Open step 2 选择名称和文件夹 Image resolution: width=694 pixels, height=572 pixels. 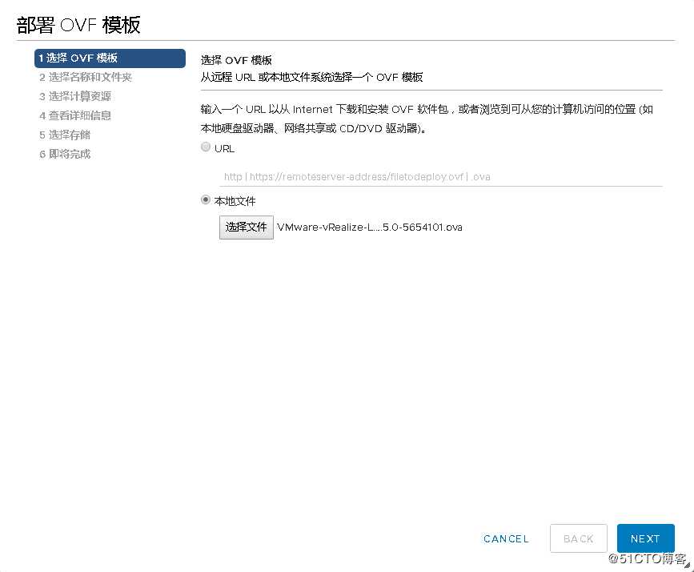tap(86, 77)
